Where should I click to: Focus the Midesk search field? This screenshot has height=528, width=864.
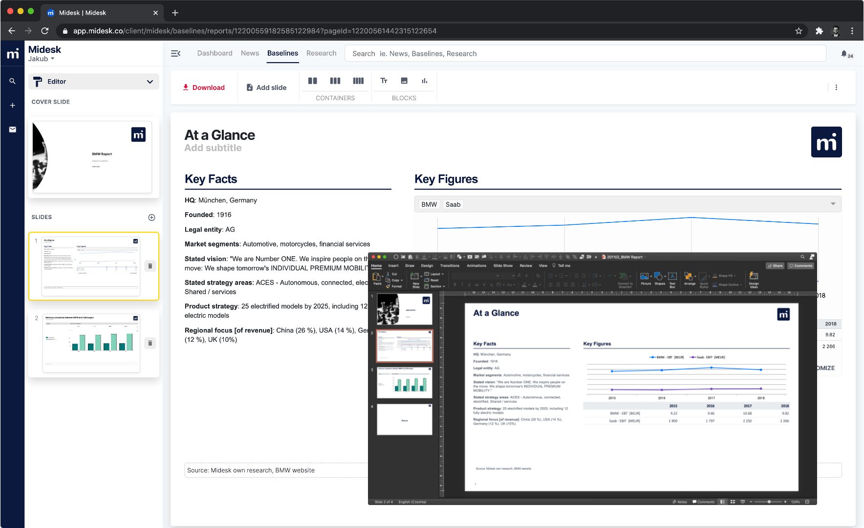[x=585, y=53]
